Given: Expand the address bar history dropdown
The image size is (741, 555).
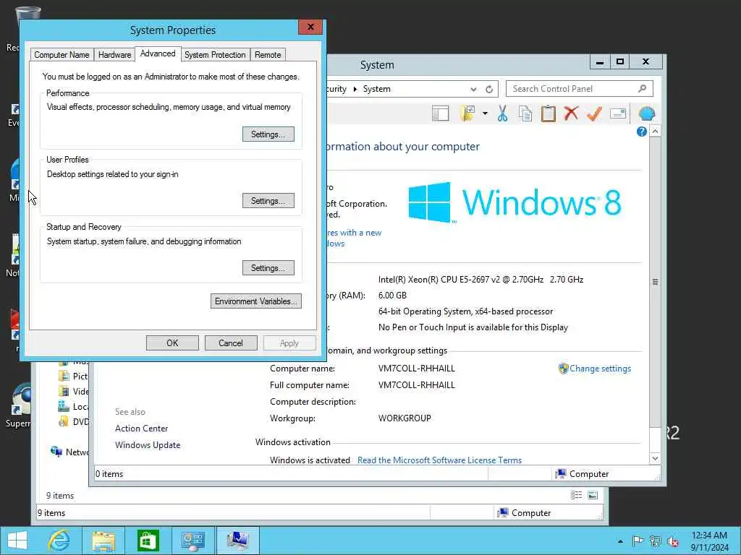Looking at the screenshot, I should [x=473, y=89].
